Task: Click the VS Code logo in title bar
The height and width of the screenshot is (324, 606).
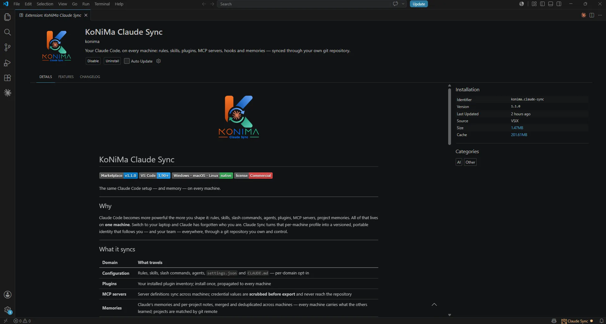Action: click(x=6, y=4)
